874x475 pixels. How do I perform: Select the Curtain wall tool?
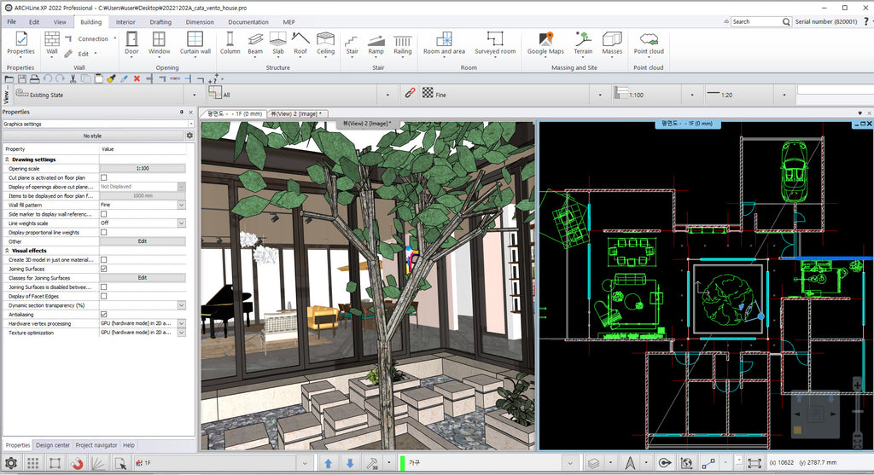pos(195,43)
